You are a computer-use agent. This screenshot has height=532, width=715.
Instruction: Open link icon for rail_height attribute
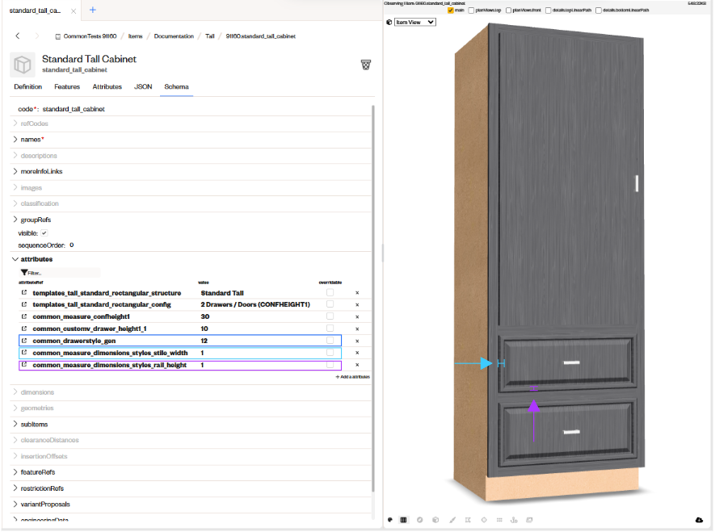[x=24, y=364]
